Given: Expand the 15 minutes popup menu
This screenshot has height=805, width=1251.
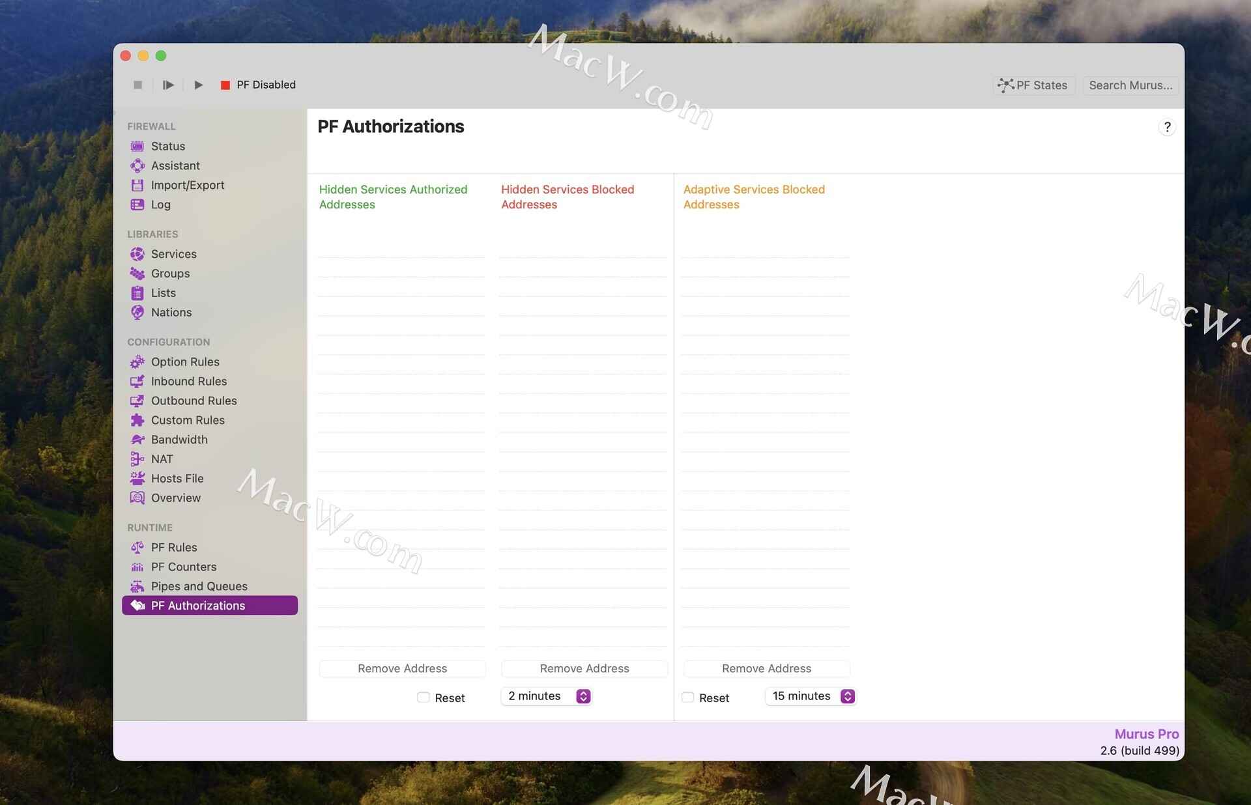Looking at the screenshot, I should click(x=811, y=696).
